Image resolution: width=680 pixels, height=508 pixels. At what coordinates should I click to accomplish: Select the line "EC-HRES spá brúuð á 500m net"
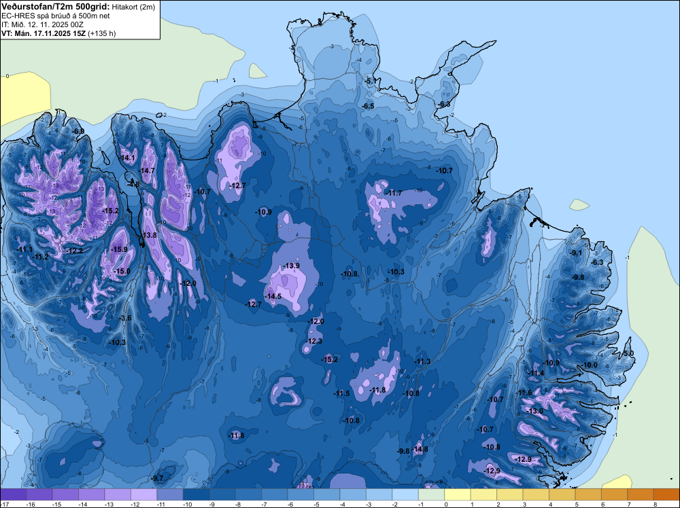click(x=56, y=16)
